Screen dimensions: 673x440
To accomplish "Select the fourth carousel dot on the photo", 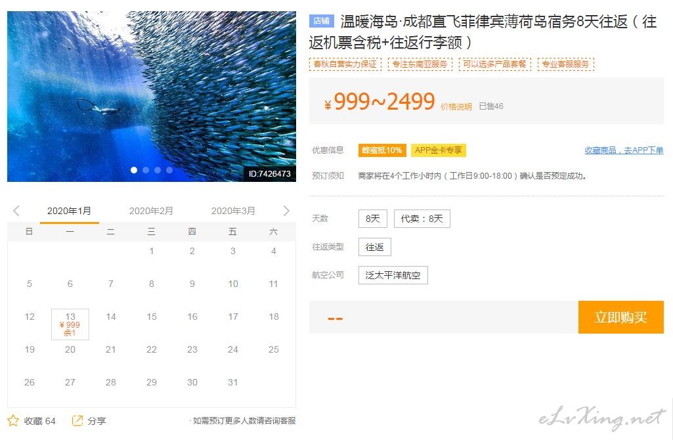I will [x=169, y=170].
